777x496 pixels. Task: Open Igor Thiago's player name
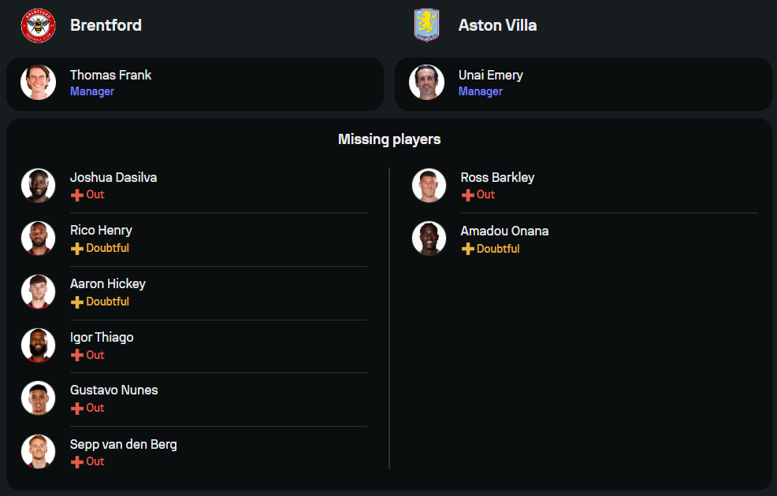[x=102, y=338]
